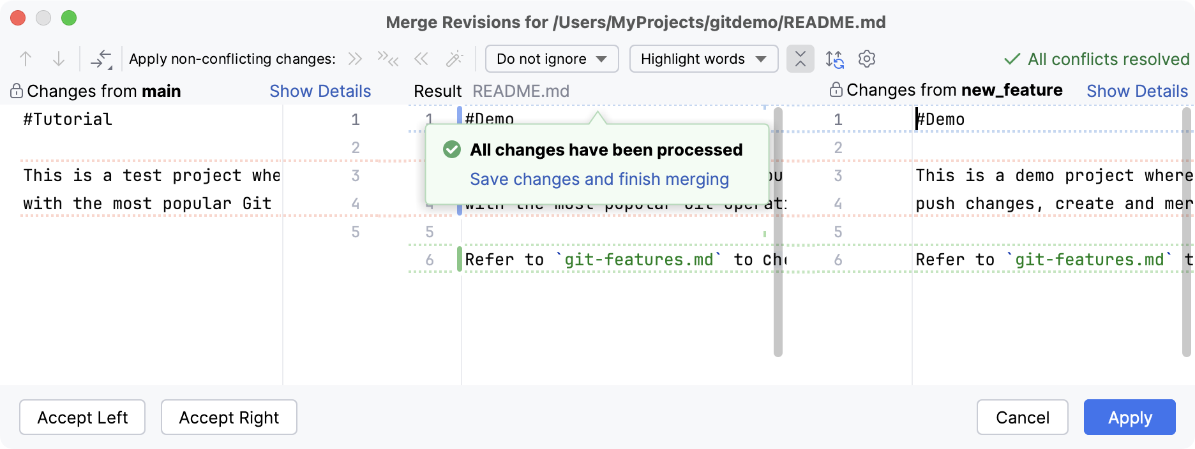Expand the 'Highlight words' dropdown
The height and width of the screenshot is (449, 1195).
pos(703,59)
